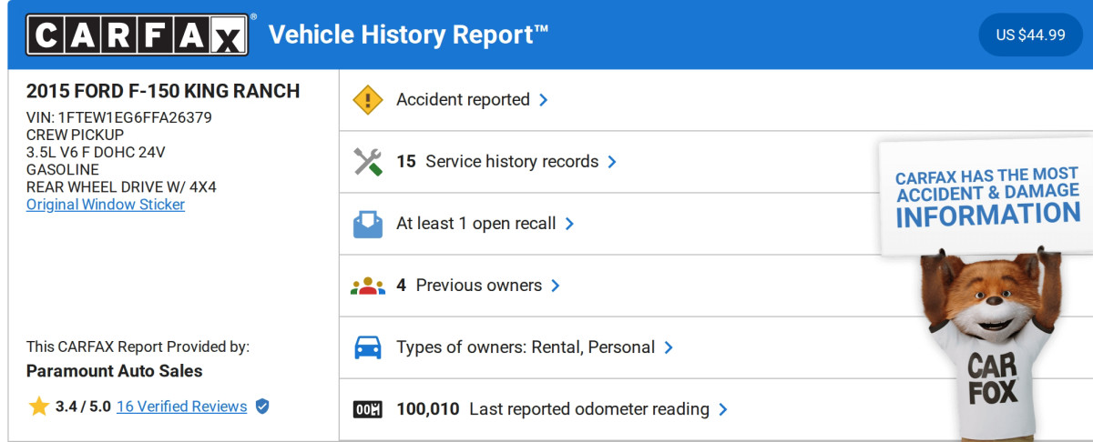Viewport: 1093px width, 442px height.
Task: Click the gold star rating icon
Action: [x=38, y=407]
